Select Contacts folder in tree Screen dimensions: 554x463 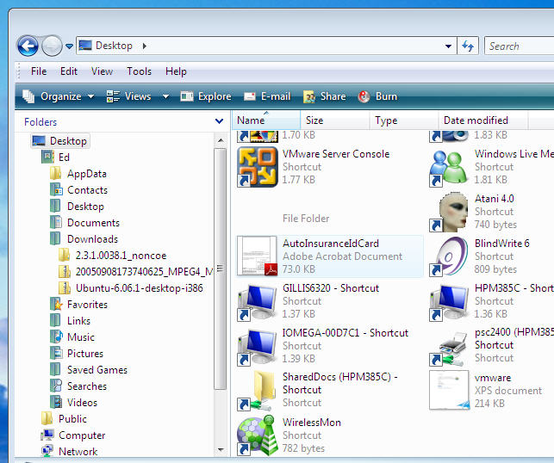click(78, 190)
